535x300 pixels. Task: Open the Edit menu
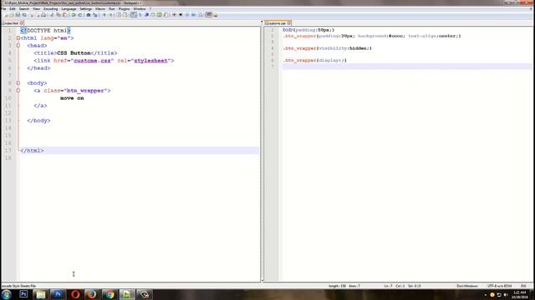(x=13, y=9)
